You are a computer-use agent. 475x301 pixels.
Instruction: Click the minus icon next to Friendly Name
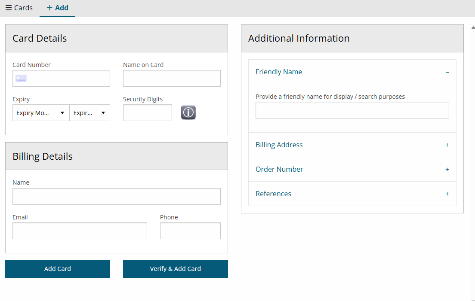coord(447,72)
